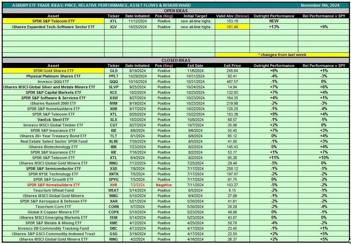Image resolution: width=351 pixels, height=244 pixels.
Task: Select the NEW outright performance cell
Action: [274, 21]
